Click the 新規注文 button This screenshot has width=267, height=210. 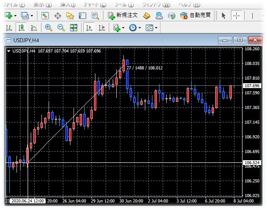tap(123, 16)
